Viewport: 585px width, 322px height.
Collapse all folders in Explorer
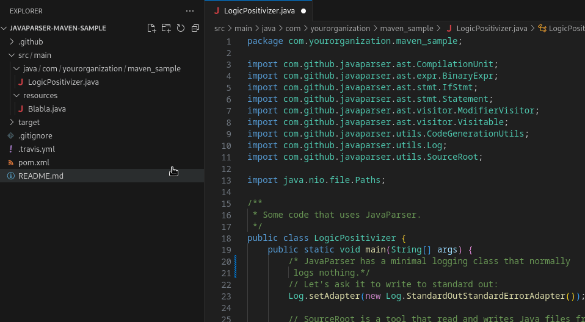point(195,28)
